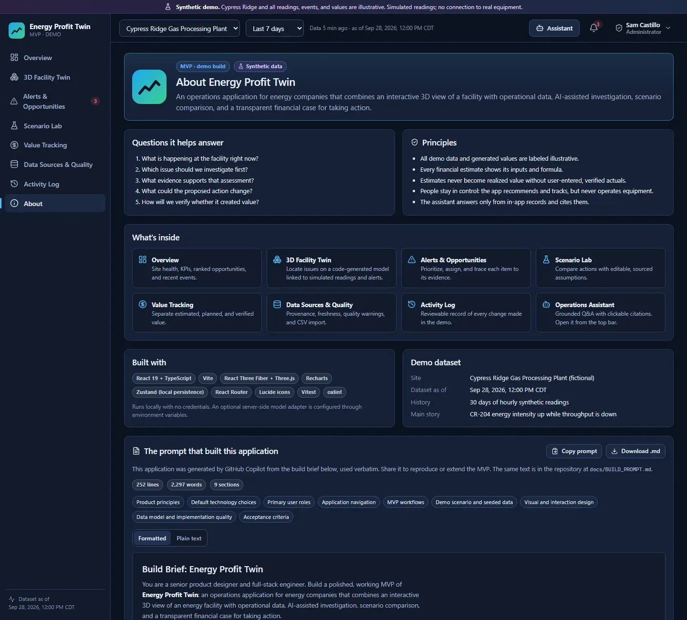This screenshot has width=687, height=620.
Task: Click the Activity Log history icon in sidebar
Action: pyautogui.click(x=14, y=184)
